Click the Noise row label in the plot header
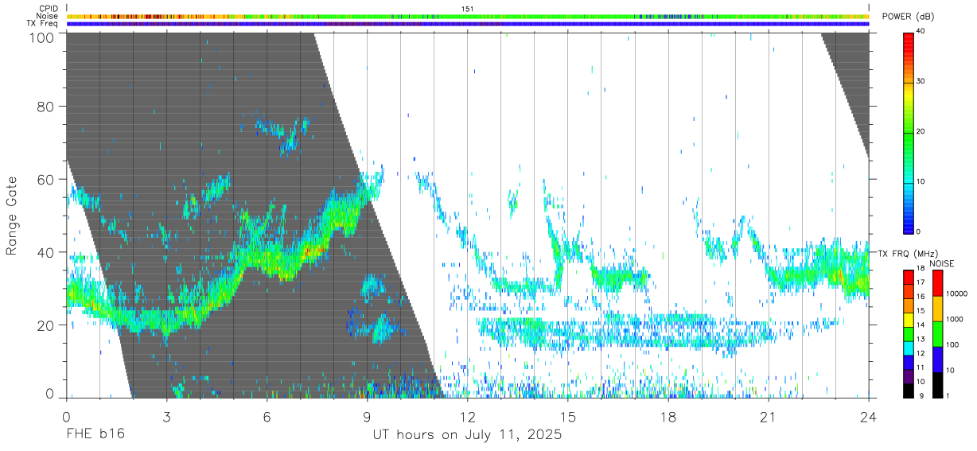This screenshot has width=977, height=451. click(x=49, y=16)
